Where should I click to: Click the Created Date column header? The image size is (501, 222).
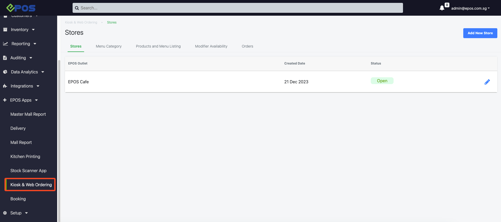point(295,63)
